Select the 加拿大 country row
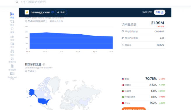The height and width of the screenshot is (110, 191). (x=143, y=85)
